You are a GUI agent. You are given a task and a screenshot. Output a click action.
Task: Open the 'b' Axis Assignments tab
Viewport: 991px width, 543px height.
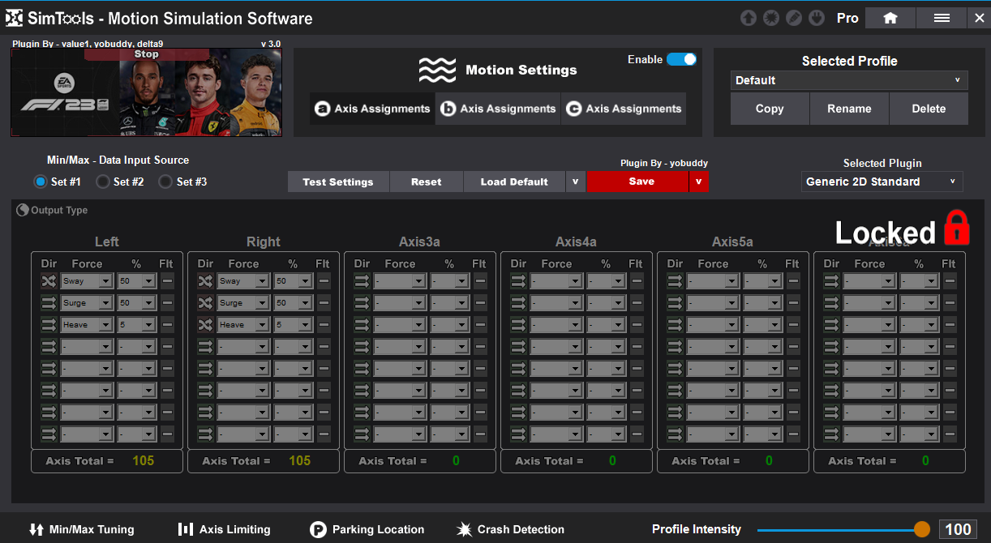point(498,109)
